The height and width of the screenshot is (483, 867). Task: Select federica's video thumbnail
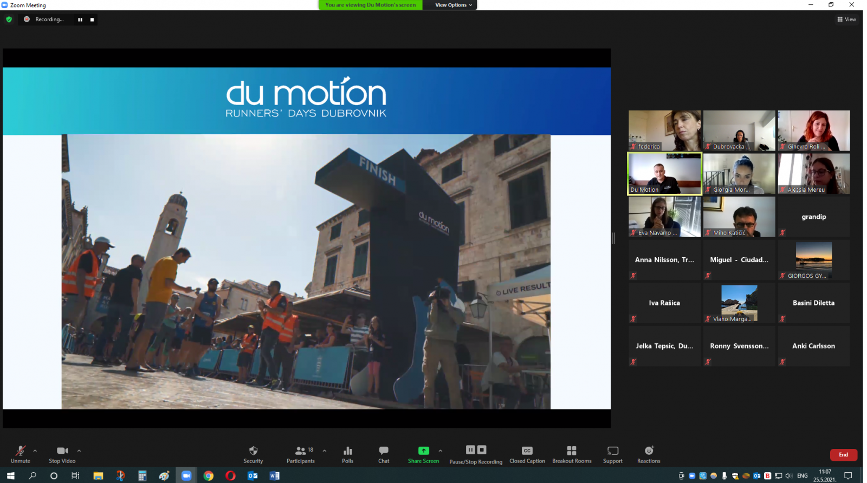click(664, 130)
